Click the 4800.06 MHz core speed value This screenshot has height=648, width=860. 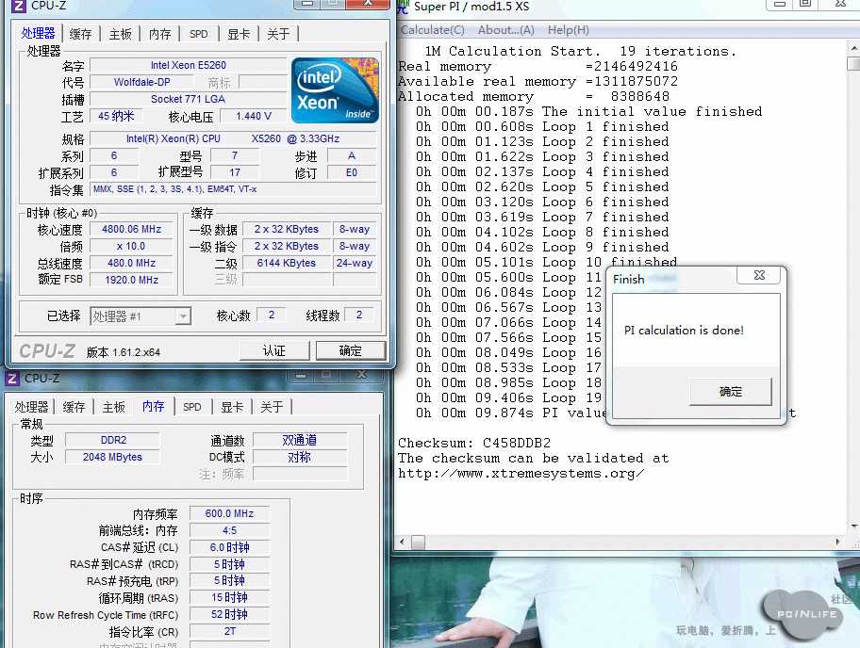click(x=132, y=229)
